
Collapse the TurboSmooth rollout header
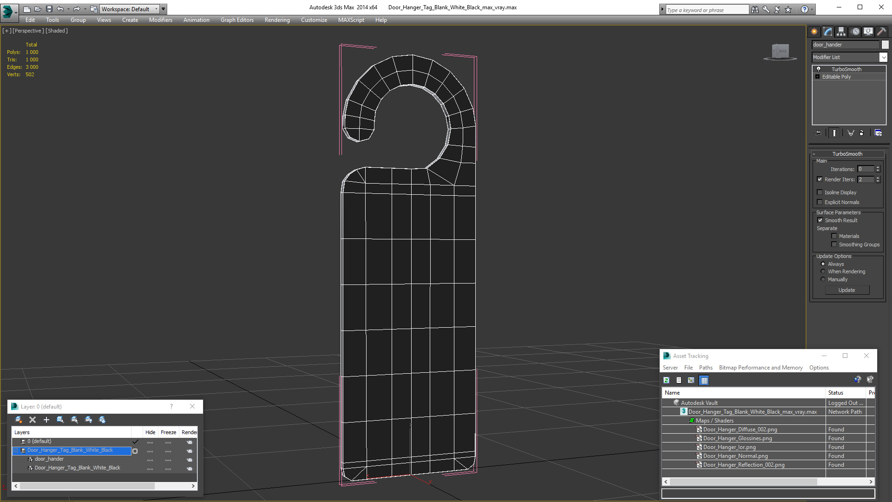click(x=847, y=154)
